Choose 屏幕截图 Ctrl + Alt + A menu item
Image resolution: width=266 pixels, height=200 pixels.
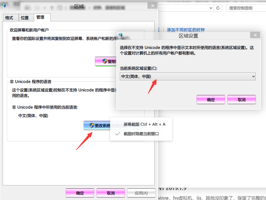click(x=144, y=124)
